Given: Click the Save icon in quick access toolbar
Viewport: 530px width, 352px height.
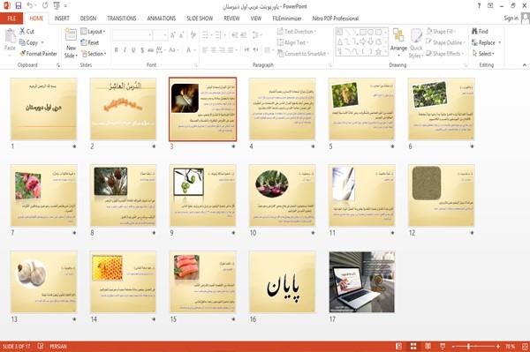Looking at the screenshot, I should (19, 5).
